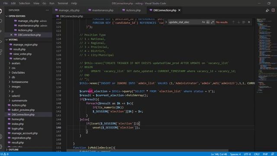Open Manage gear in activity bar
This screenshot has width=277, height=156.
click(1, 146)
